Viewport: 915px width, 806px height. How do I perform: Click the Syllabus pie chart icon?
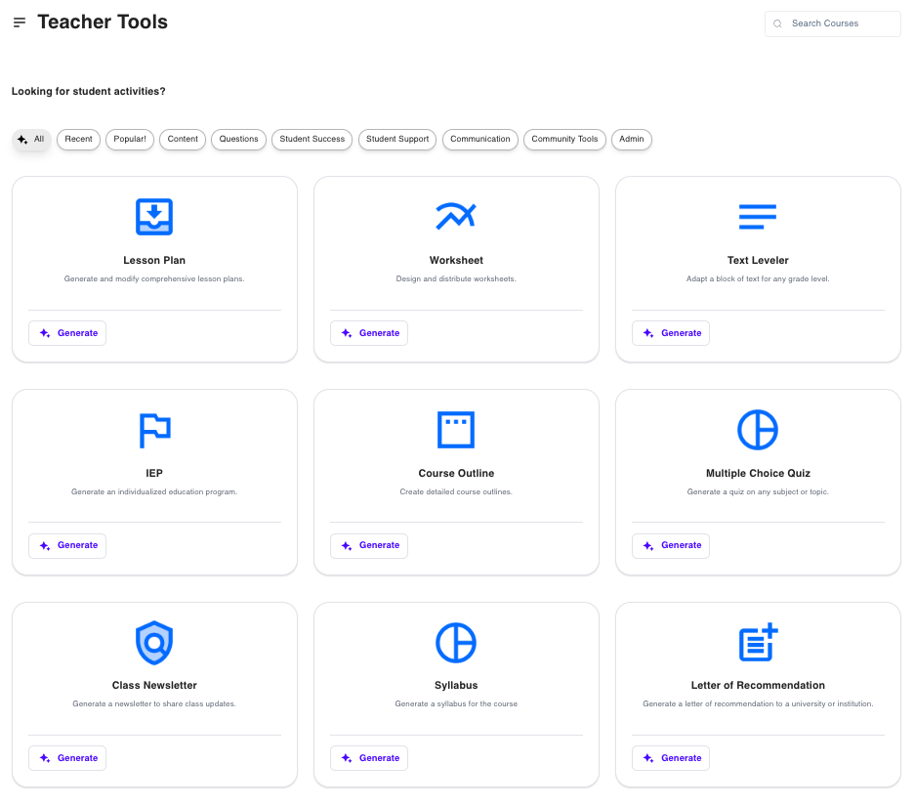tap(456, 642)
